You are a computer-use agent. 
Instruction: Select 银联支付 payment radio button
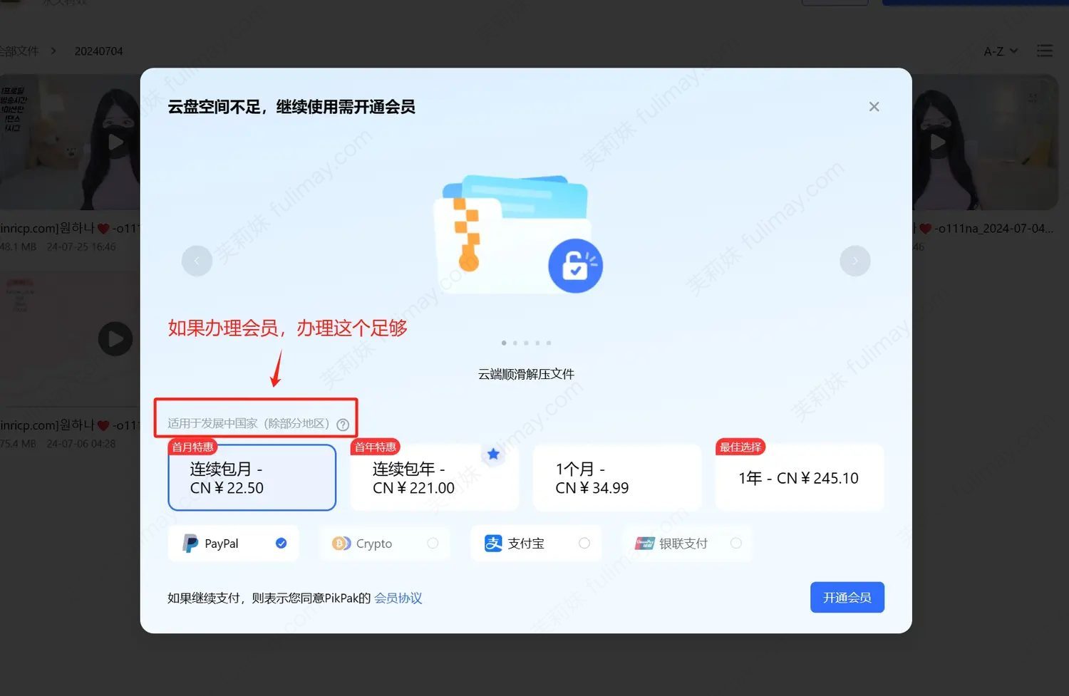click(x=736, y=544)
